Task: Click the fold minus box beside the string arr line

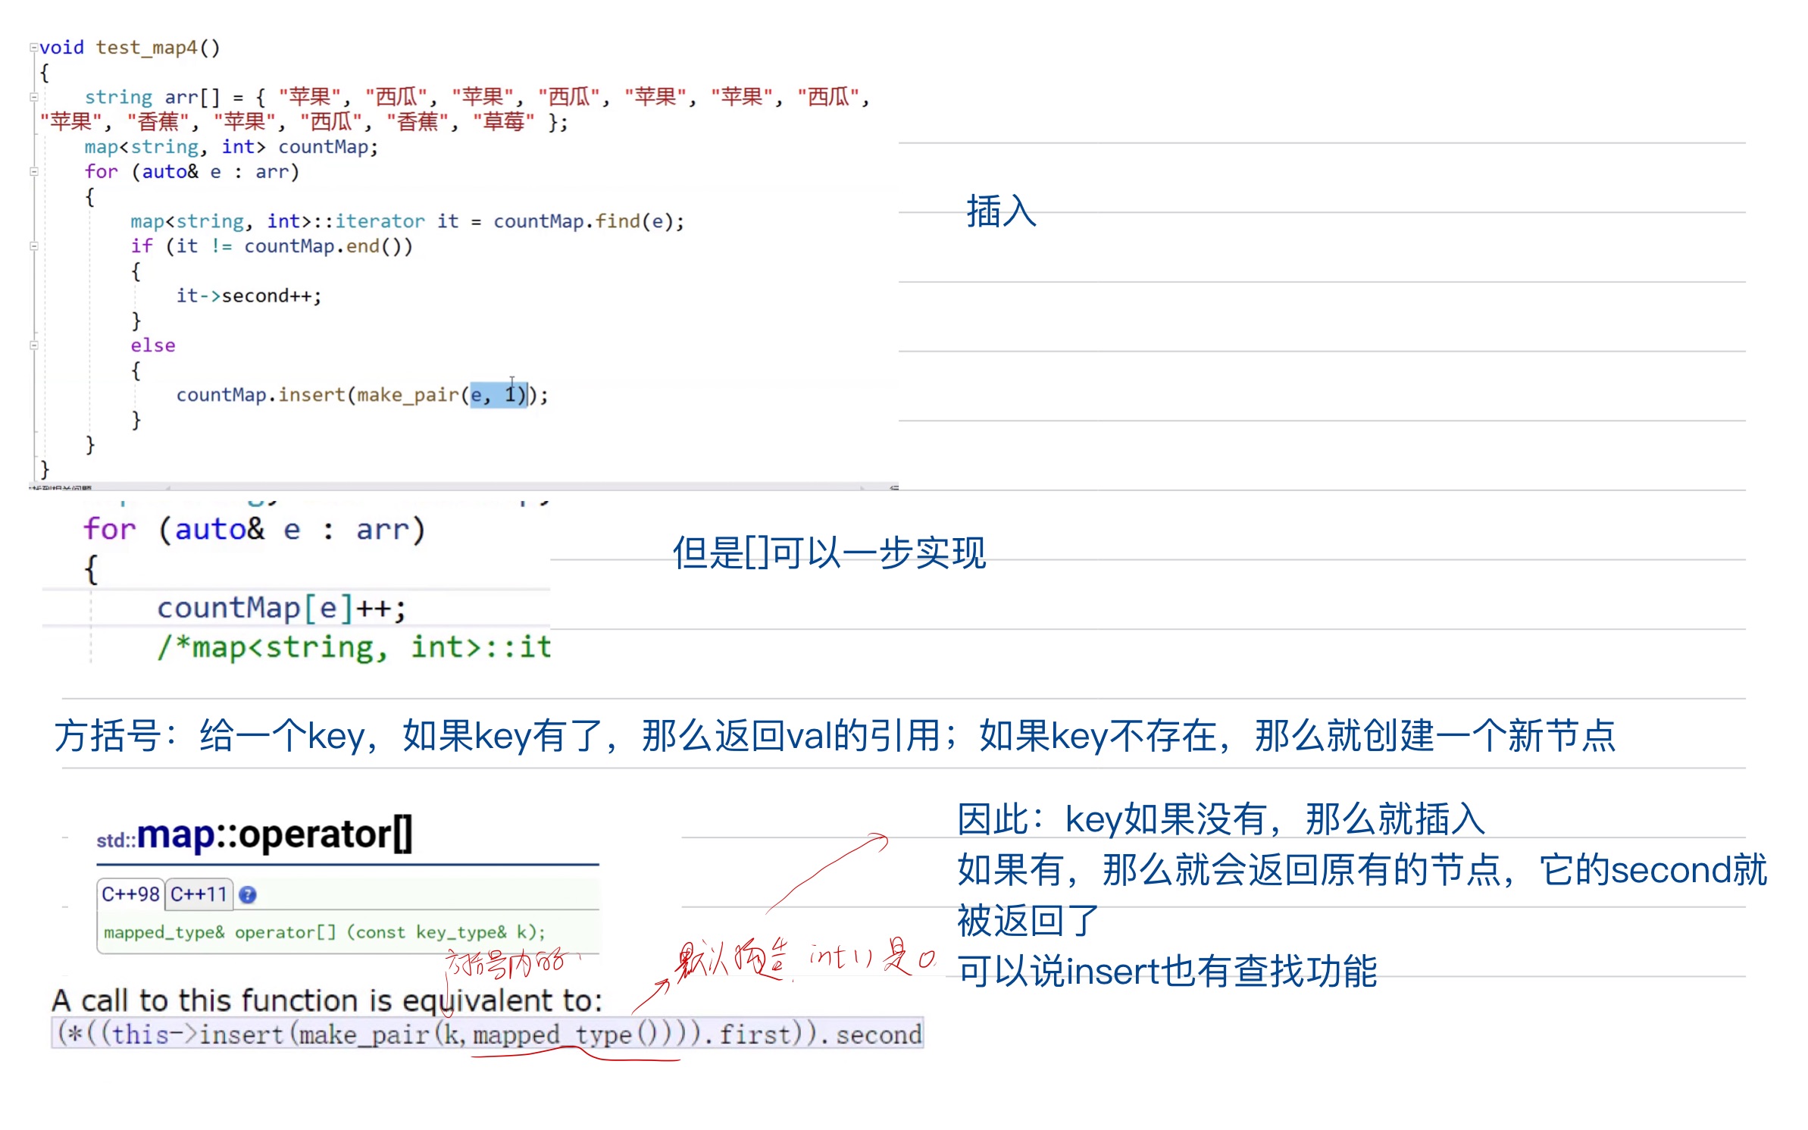Action: (x=33, y=96)
